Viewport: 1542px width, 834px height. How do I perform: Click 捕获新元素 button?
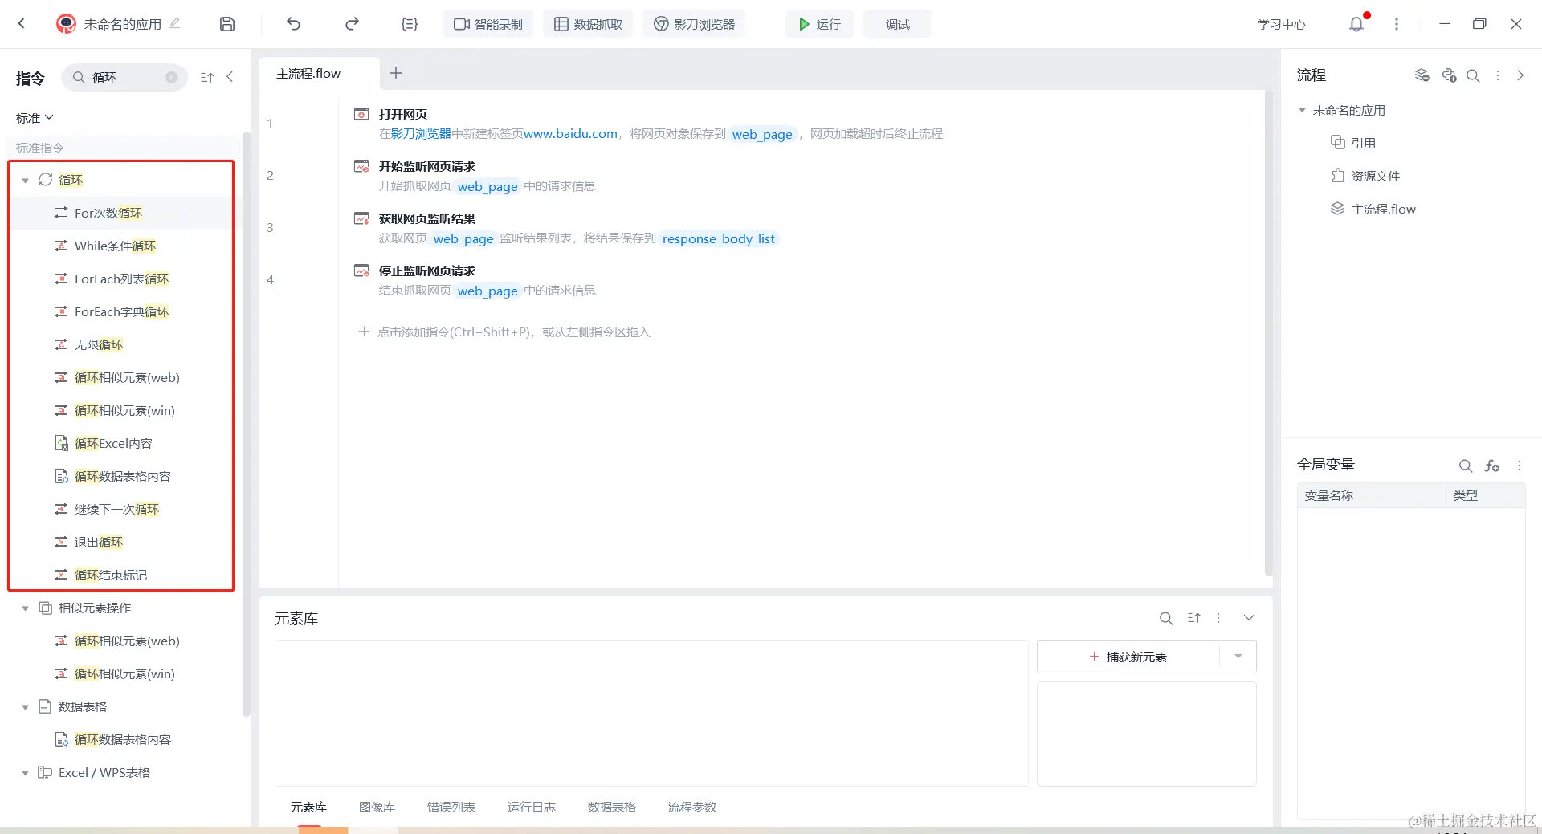click(1128, 657)
